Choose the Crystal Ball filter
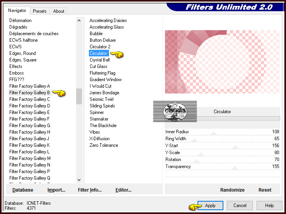 pos(100,60)
